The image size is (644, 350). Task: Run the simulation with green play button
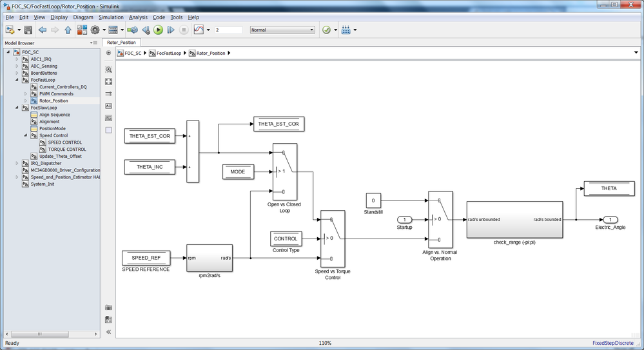point(158,30)
